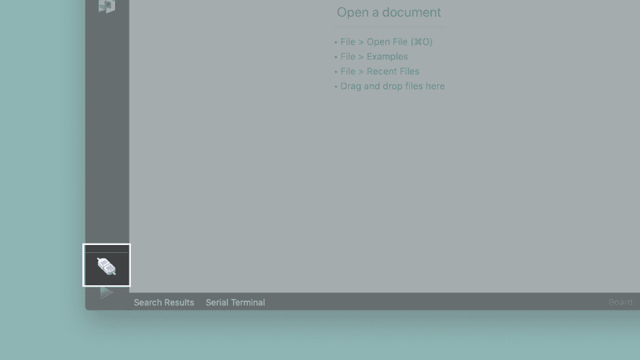Image resolution: width=640 pixels, height=360 pixels.
Task: Click the Board label in status bar
Action: (621, 303)
